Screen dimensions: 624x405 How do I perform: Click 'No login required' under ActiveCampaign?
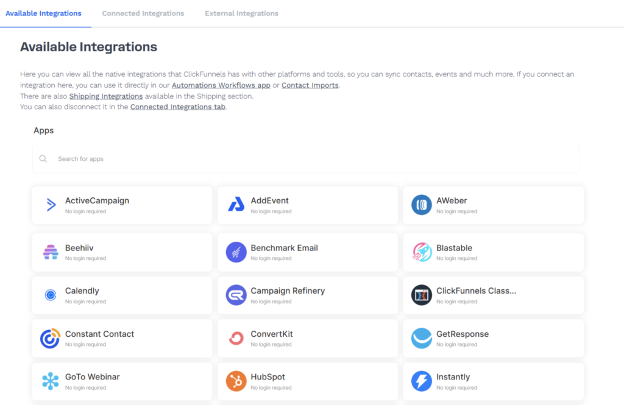85,212
